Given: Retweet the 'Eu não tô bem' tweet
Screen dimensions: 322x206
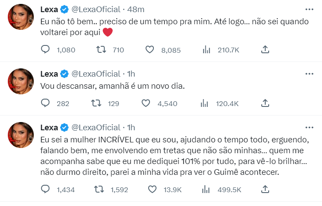Looking at the screenshot, I should [101, 50].
